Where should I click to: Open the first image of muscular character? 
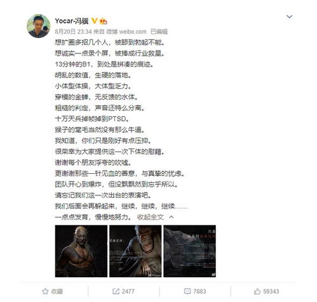pos(81,251)
